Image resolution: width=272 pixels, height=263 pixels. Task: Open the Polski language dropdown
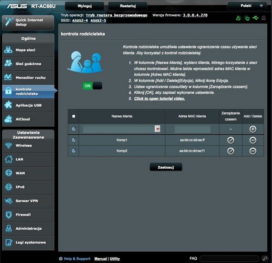pos(247,6)
